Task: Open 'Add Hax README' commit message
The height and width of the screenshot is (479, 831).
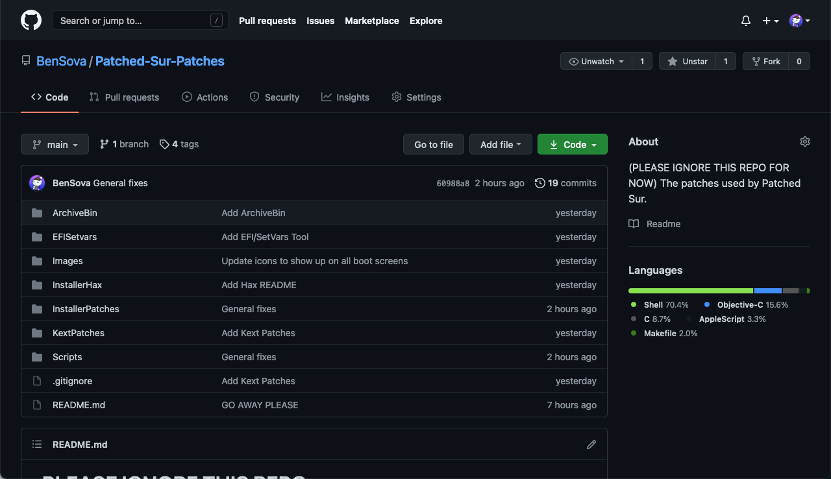Action: tap(259, 285)
